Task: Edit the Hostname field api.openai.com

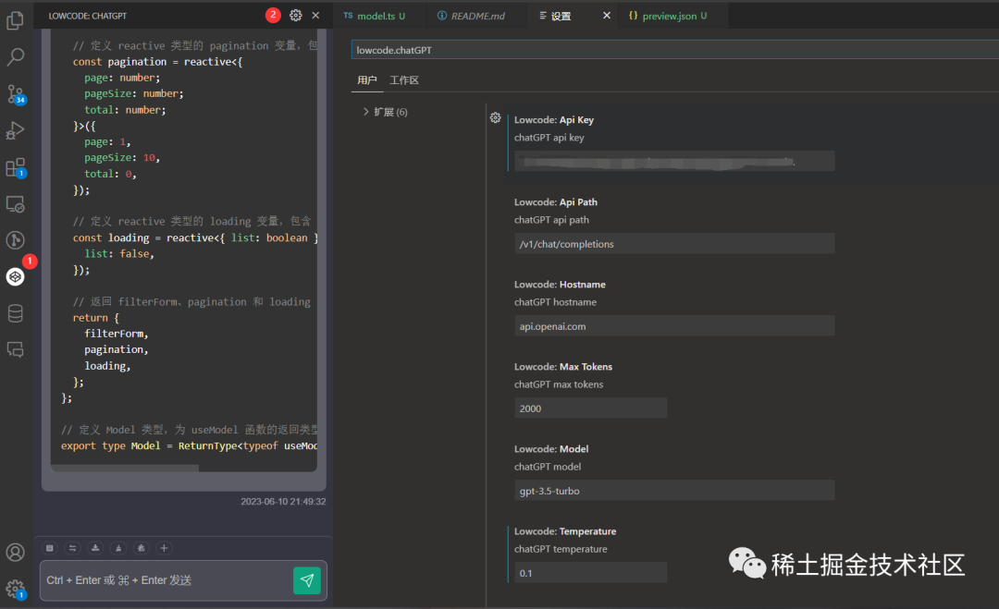Action: 674,326
